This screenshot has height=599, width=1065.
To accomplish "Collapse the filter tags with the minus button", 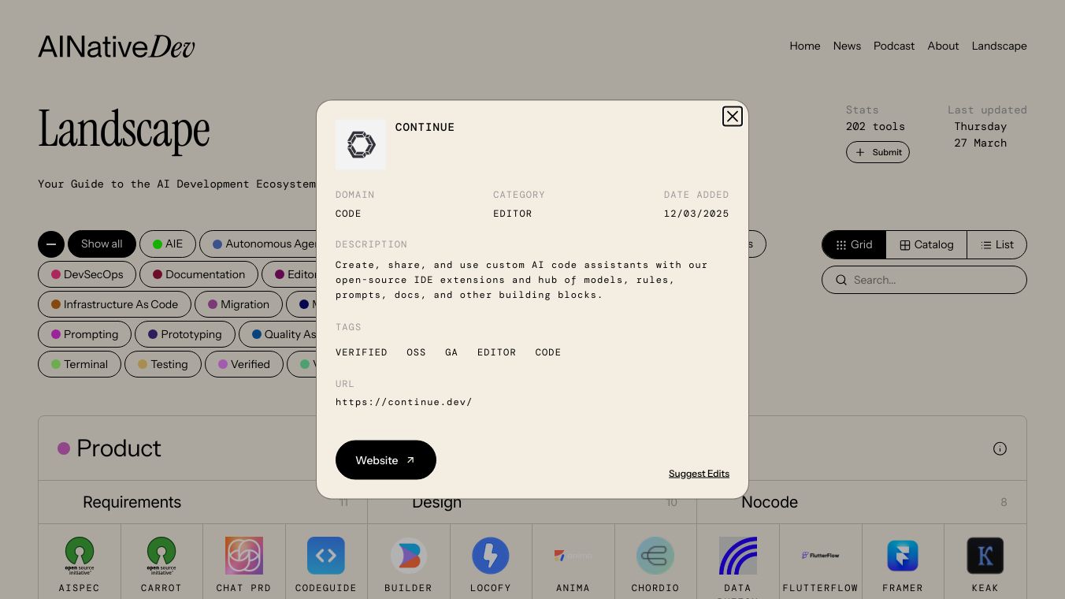I will (x=51, y=244).
